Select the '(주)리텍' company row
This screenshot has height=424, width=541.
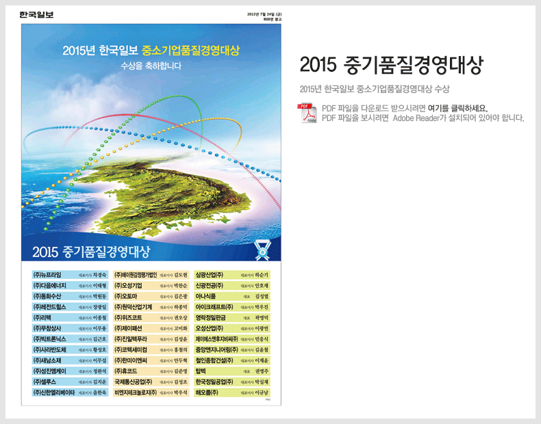pos(70,317)
